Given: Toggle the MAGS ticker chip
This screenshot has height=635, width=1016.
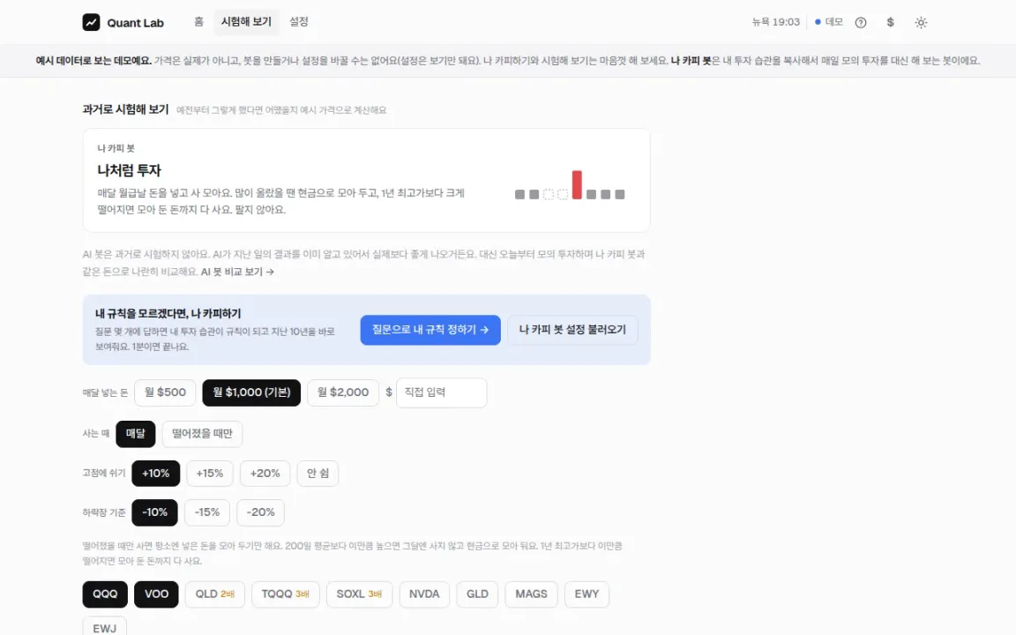Looking at the screenshot, I should pos(531,594).
